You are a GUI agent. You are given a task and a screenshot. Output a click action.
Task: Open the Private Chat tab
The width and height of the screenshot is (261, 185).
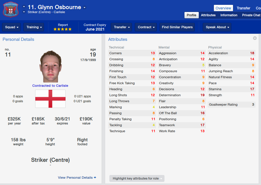click(251, 15)
